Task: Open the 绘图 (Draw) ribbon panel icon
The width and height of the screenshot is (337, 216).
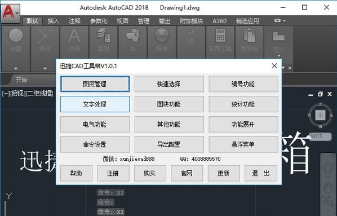Action: [16, 36]
